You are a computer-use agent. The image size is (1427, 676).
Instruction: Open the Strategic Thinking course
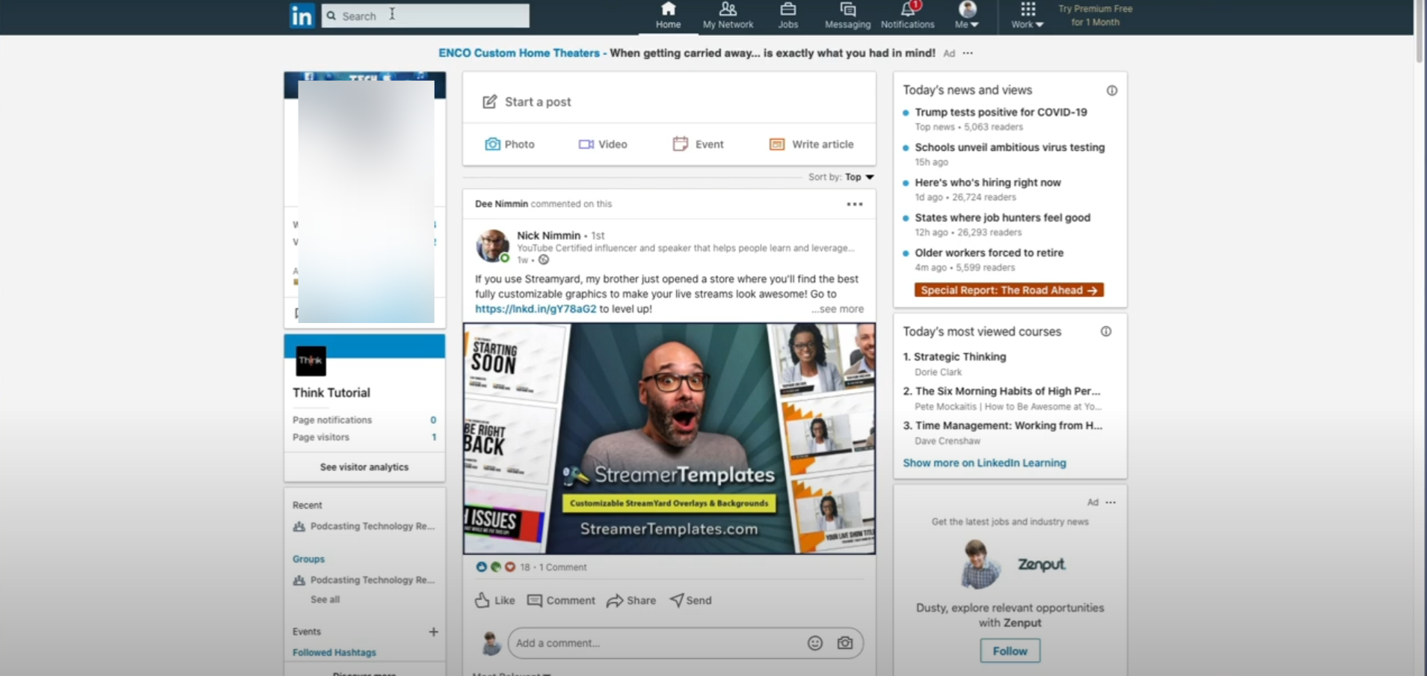[960, 357]
